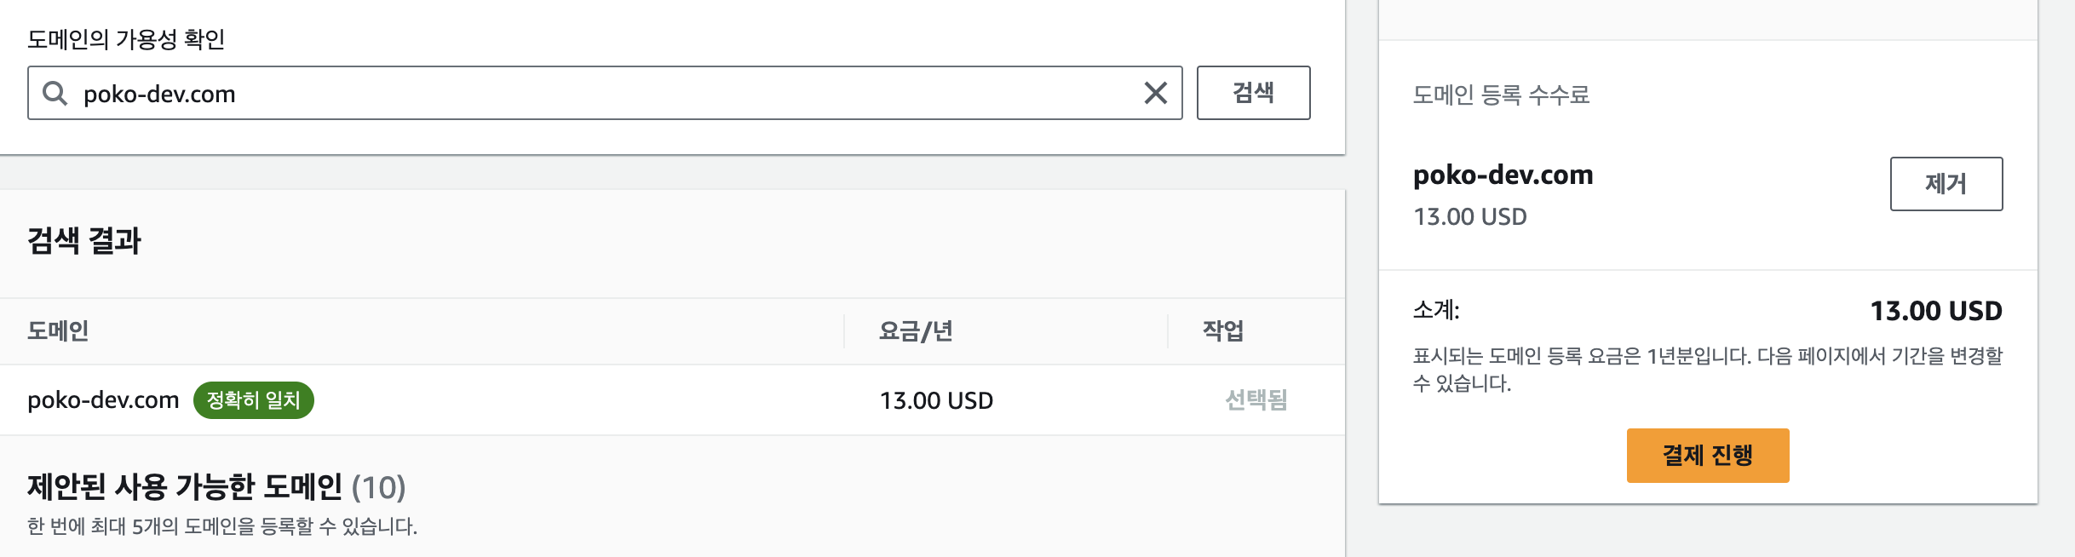The image size is (2075, 557).
Task: Click the 작업 column header
Action: (x=1223, y=330)
